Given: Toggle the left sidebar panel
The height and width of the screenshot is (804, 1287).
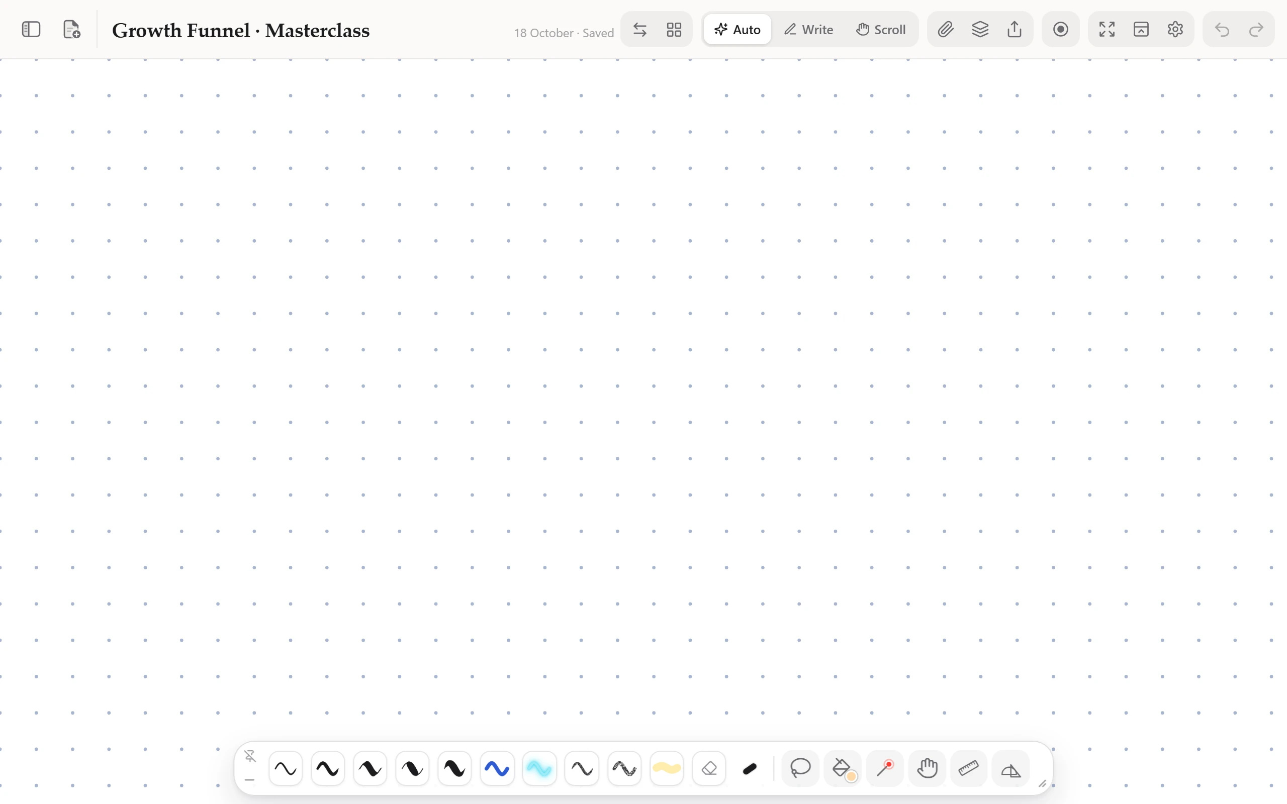Looking at the screenshot, I should point(31,29).
